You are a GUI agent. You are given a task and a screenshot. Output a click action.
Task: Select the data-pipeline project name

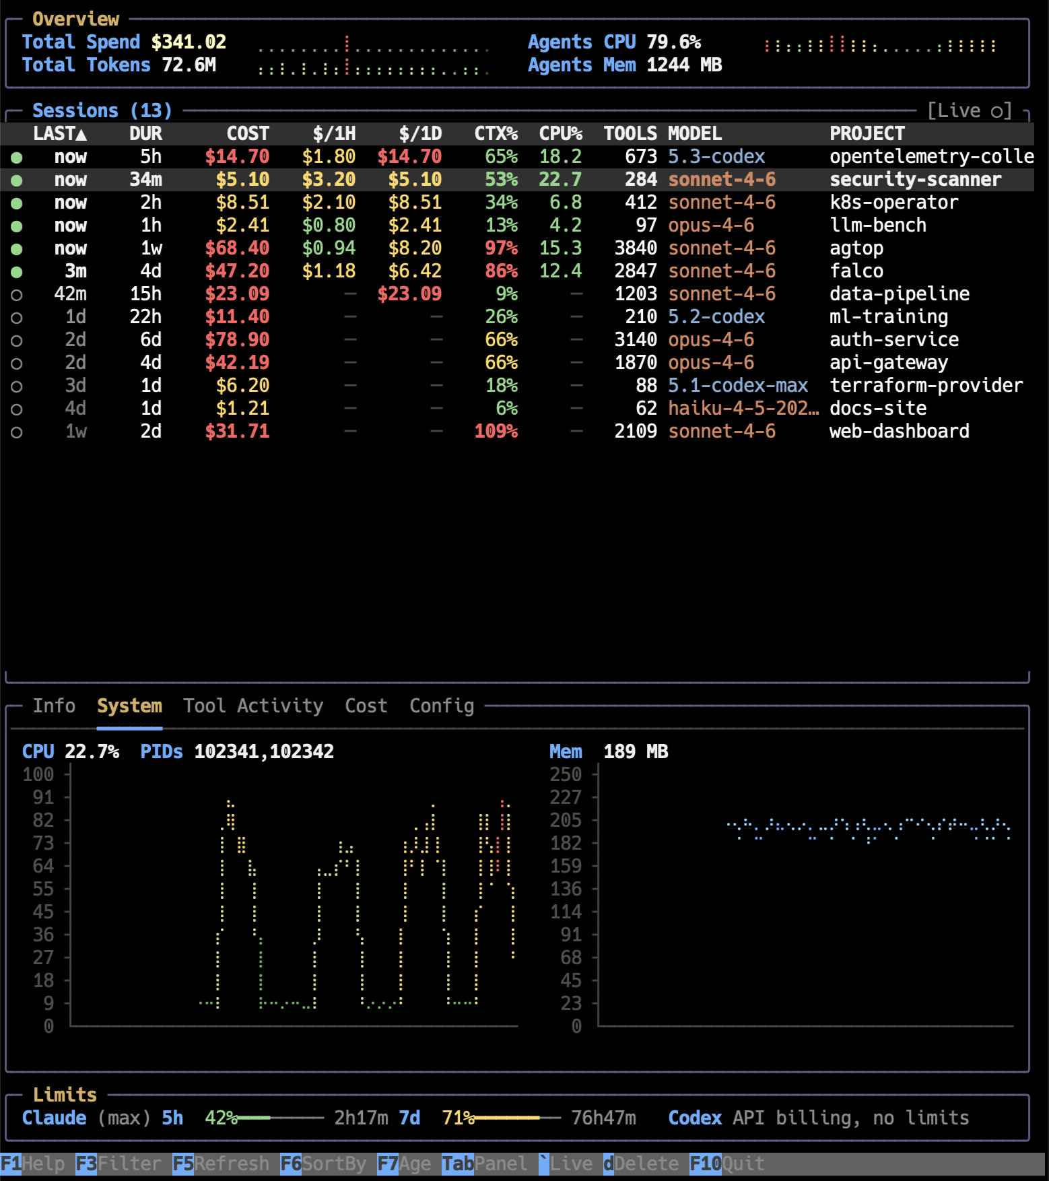[900, 294]
